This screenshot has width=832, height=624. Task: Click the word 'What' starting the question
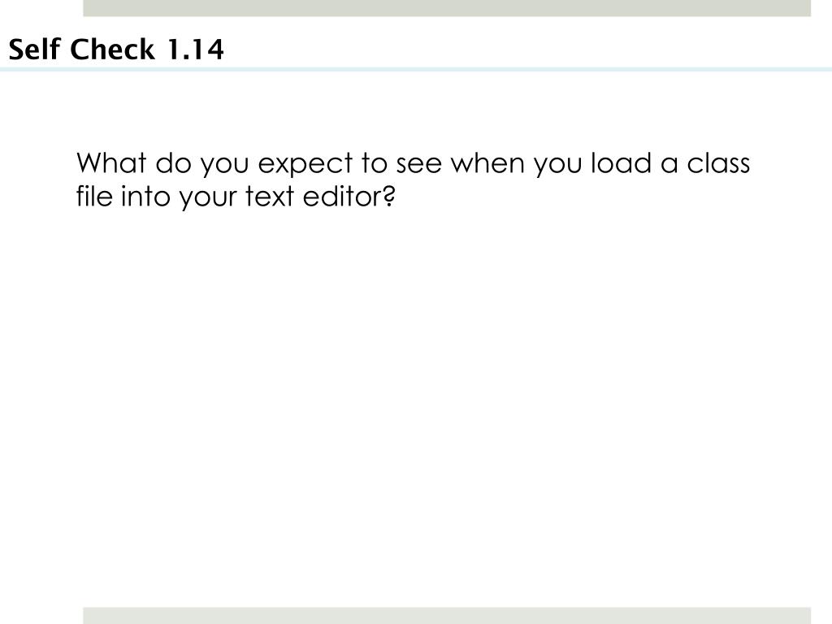pos(110,162)
